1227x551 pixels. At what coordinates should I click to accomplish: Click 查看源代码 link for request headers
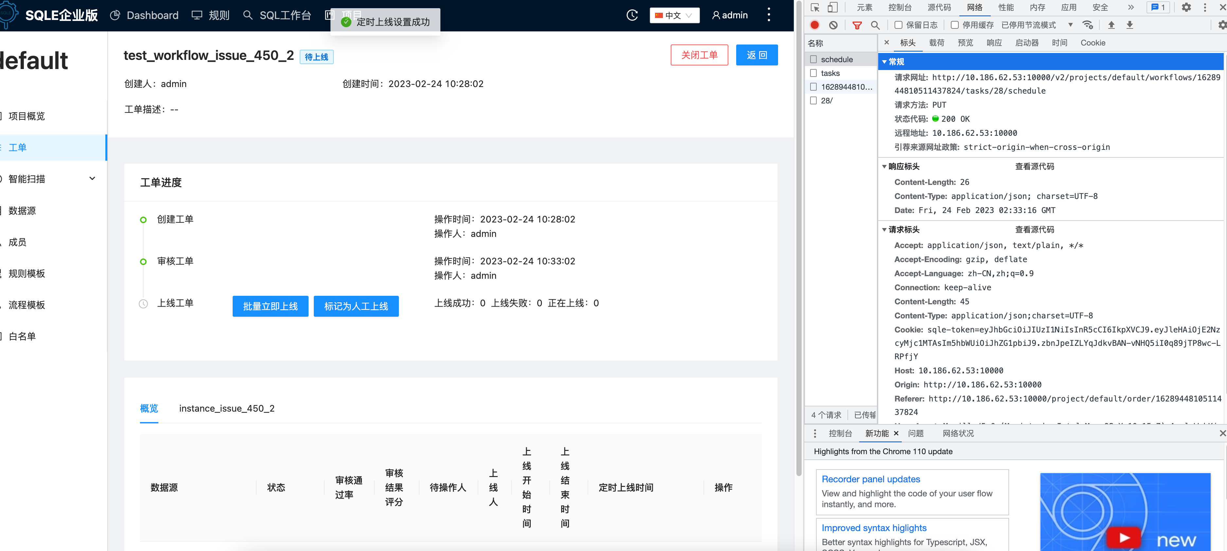[1035, 229]
